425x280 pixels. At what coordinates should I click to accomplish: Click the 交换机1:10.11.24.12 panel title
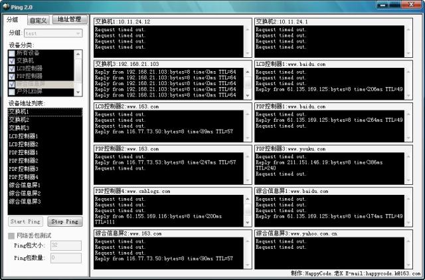tap(123, 22)
